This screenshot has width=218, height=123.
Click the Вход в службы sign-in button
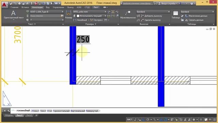click(168, 3)
